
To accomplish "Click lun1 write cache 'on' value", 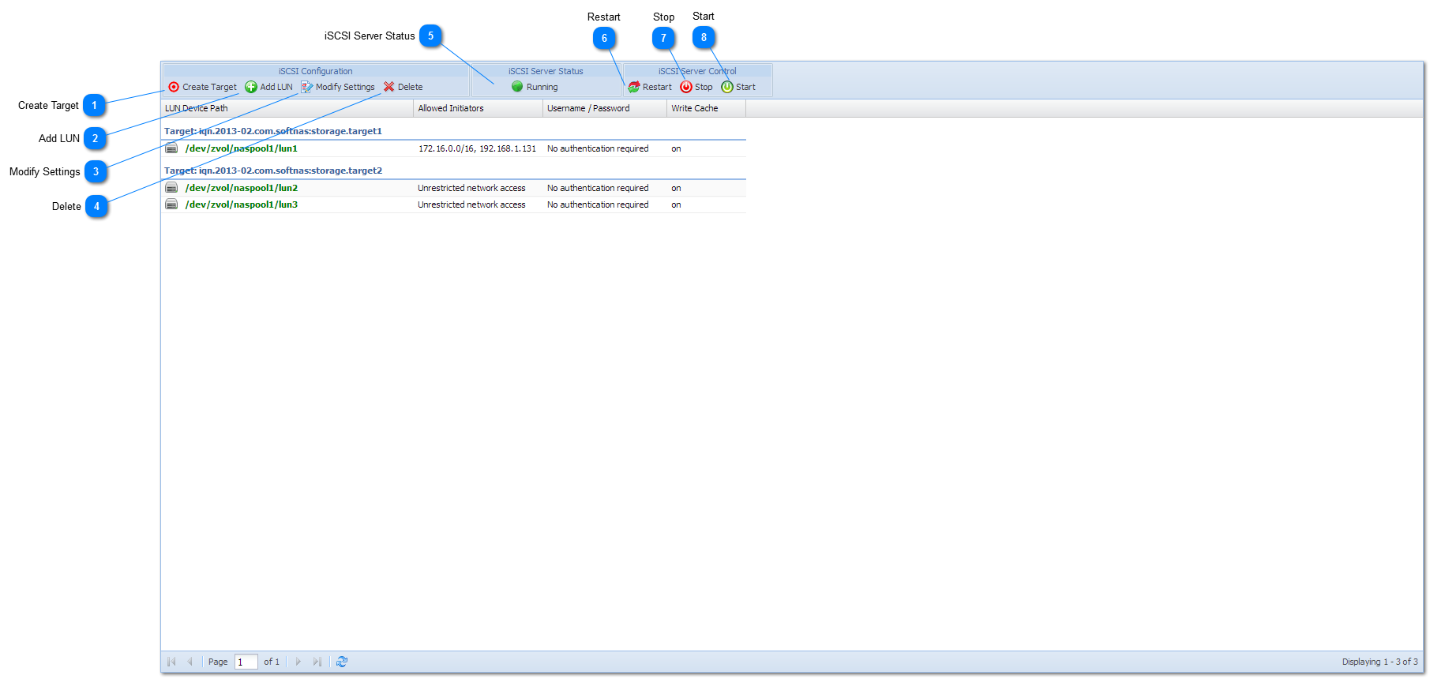I will coord(676,148).
